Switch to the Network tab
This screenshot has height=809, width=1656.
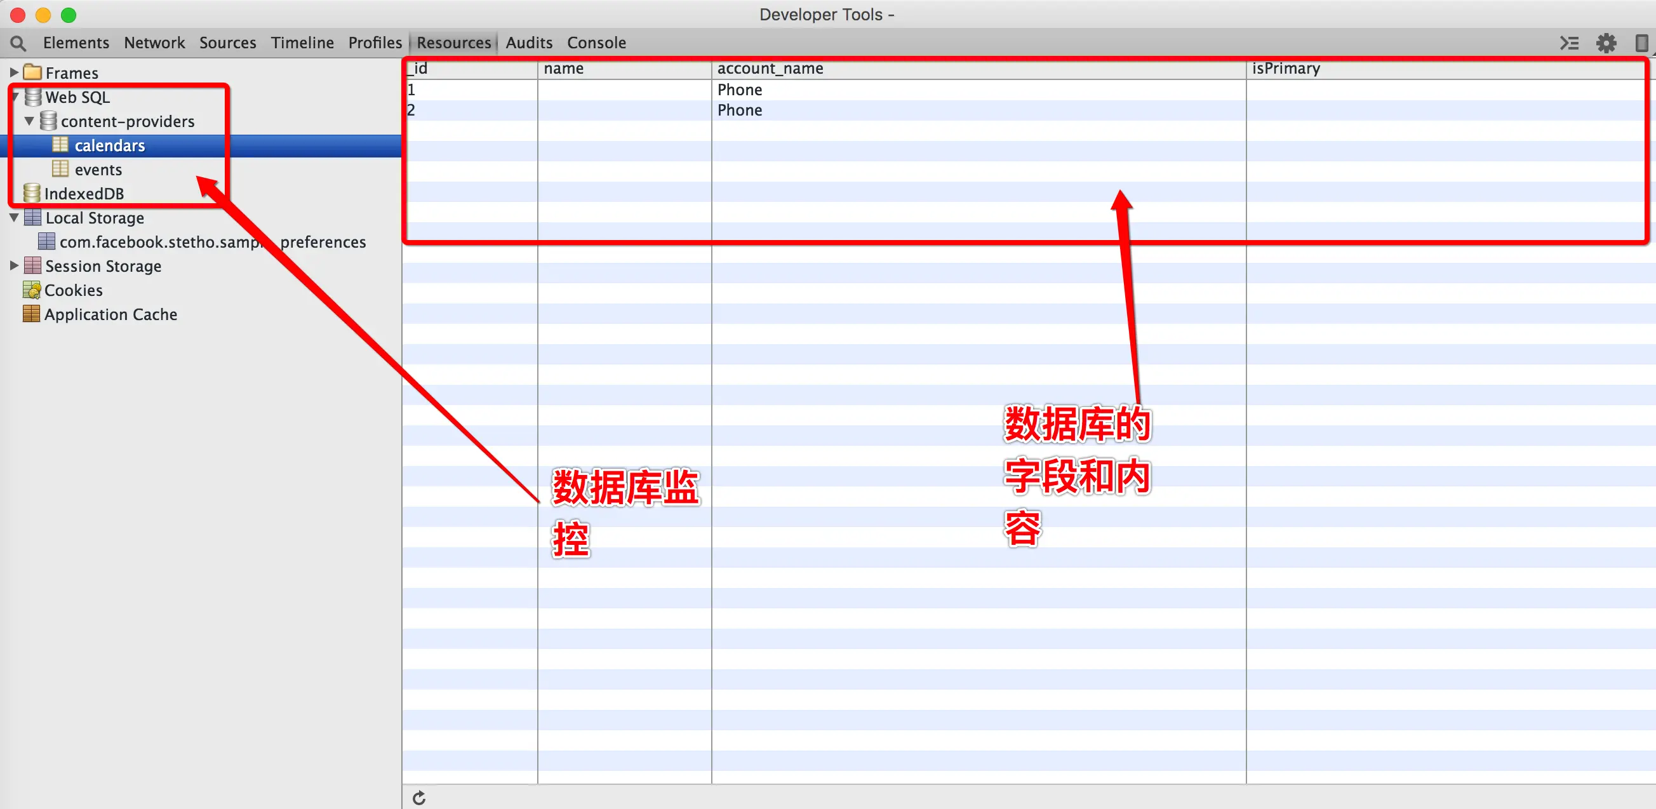(x=154, y=43)
